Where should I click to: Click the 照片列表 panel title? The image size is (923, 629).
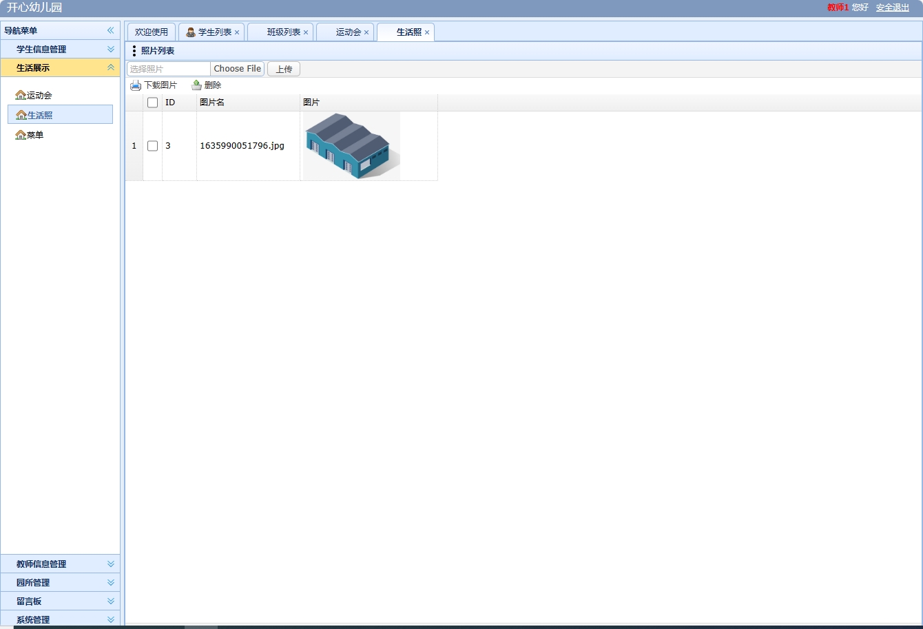(158, 51)
